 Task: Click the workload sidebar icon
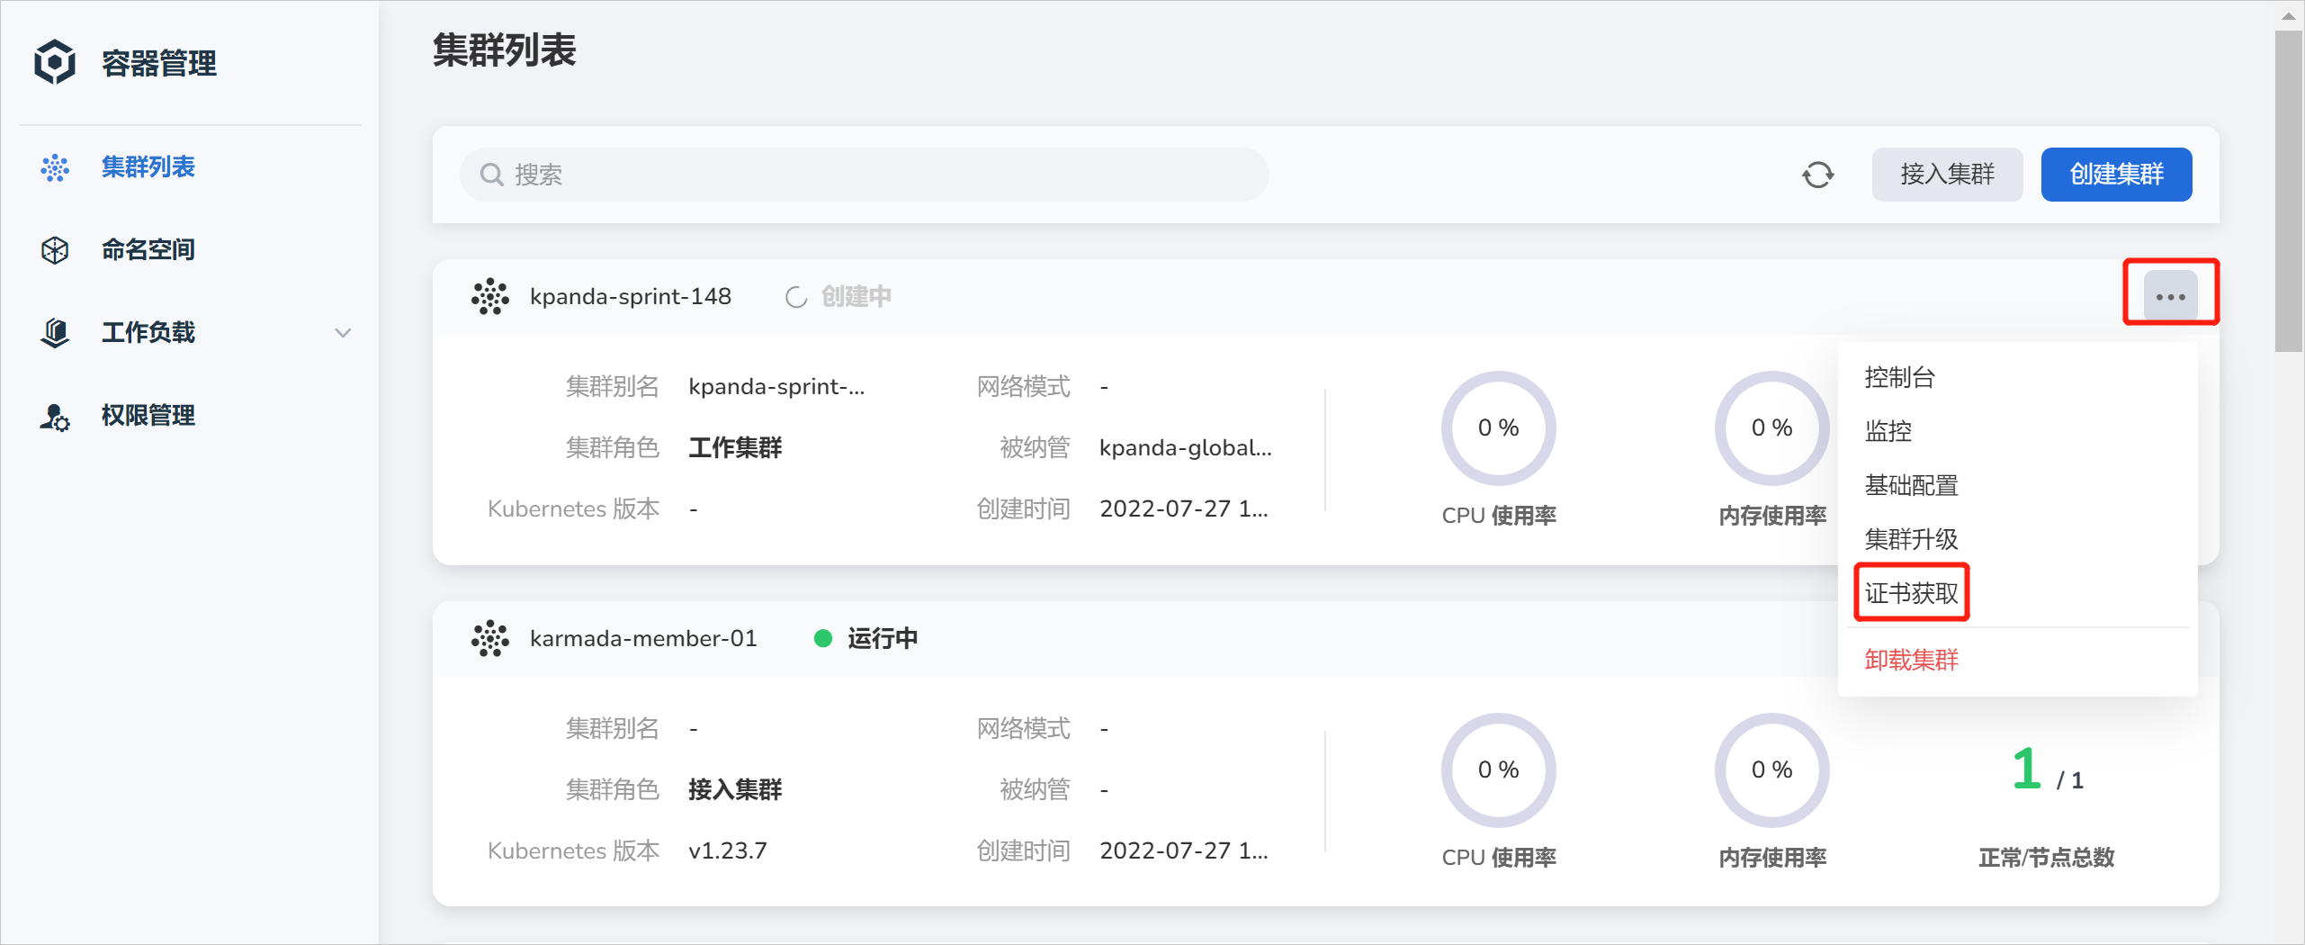[x=55, y=333]
